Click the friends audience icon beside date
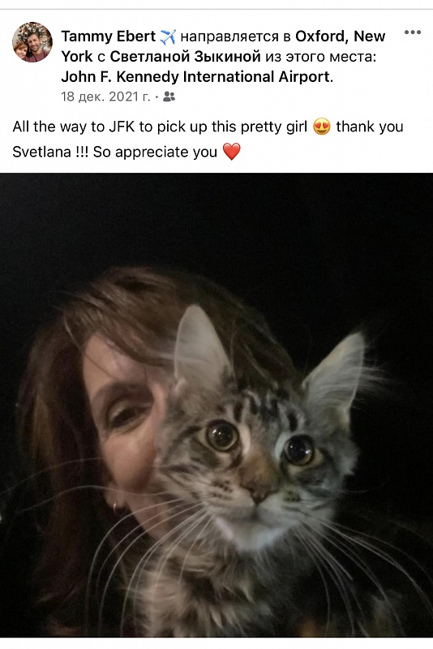433x649 pixels. 169,97
